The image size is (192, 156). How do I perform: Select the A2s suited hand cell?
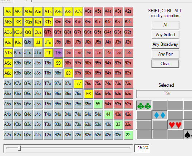(128, 12)
